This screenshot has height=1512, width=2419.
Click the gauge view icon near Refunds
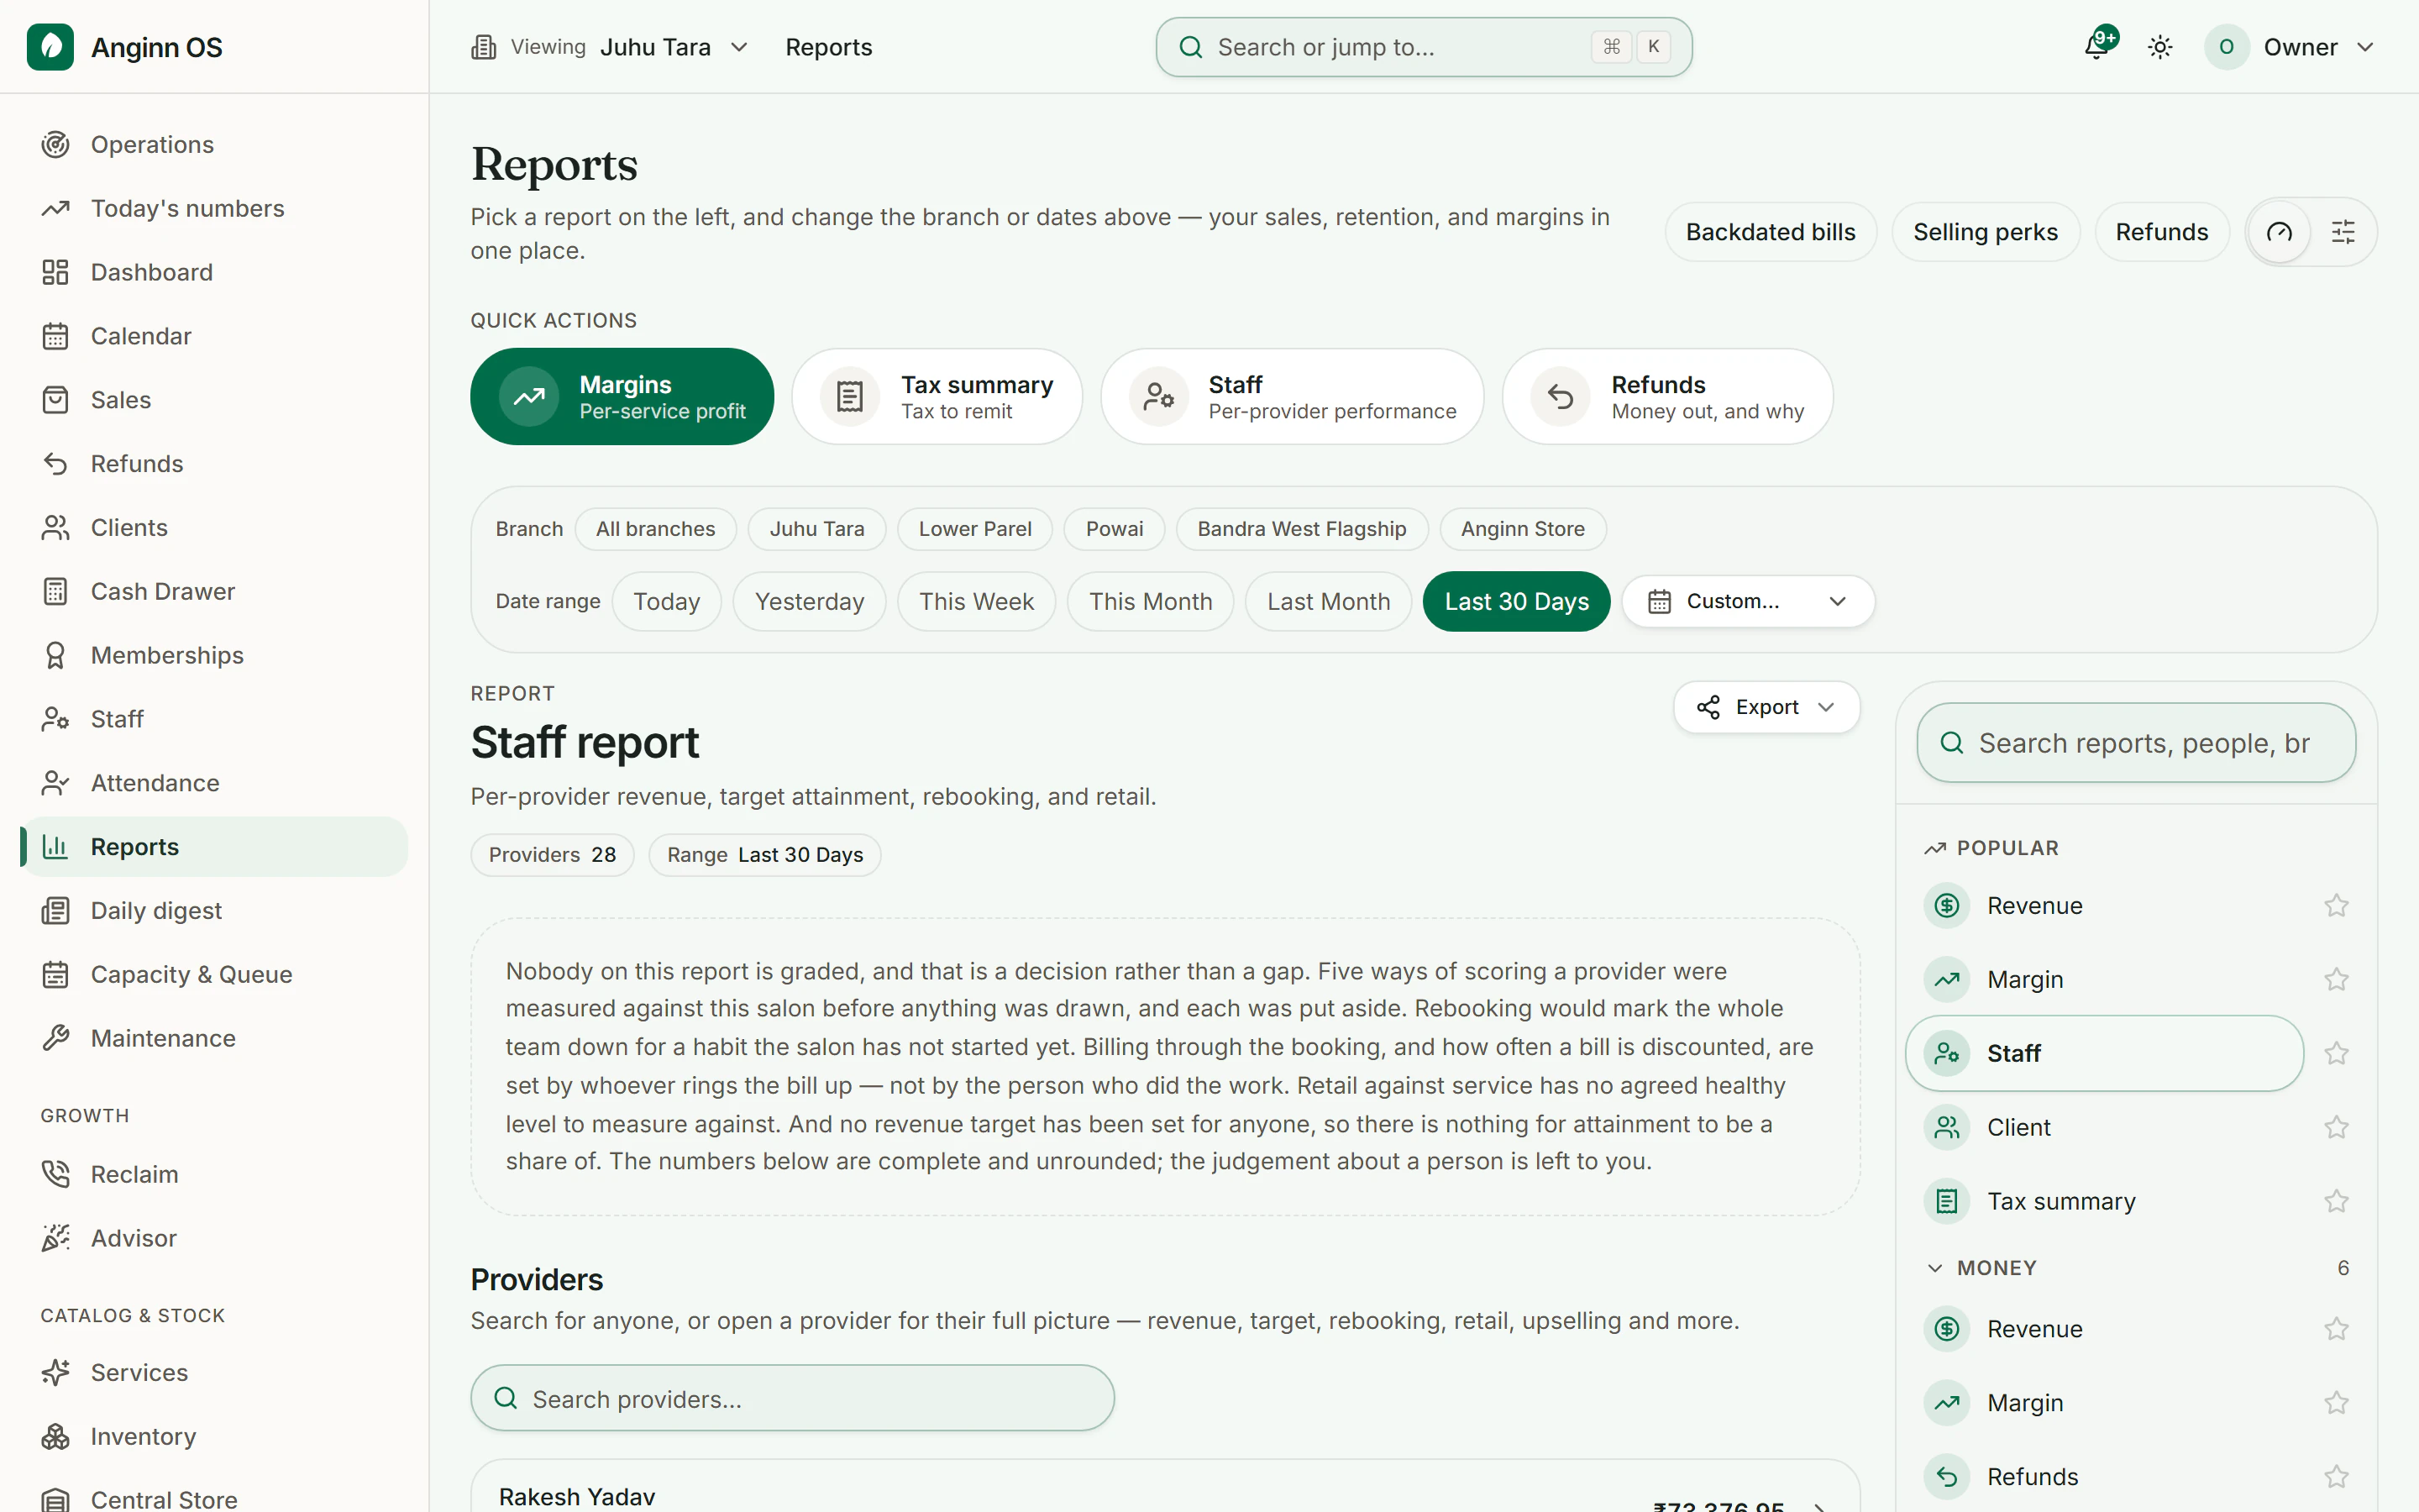(x=2279, y=232)
